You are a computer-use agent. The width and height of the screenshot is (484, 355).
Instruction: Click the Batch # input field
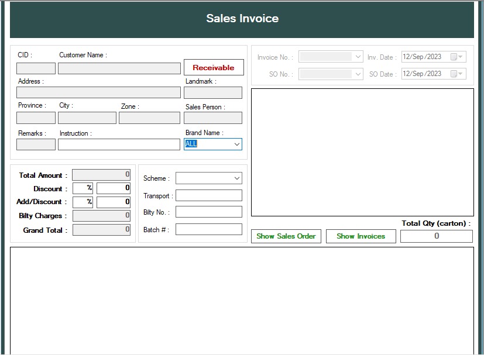click(208, 229)
